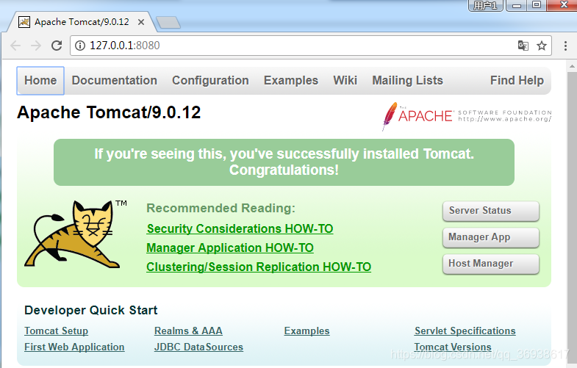Click the browser back arrow
The height and width of the screenshot is (368, 577).
point(15,46)
